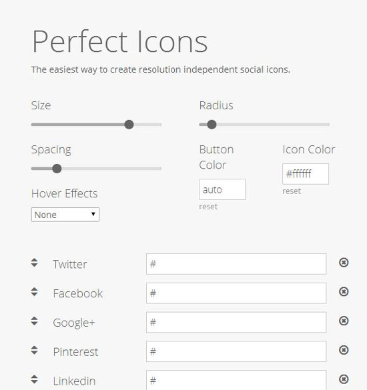
Task: Click the Twitter URL input field
Action: pyautogui.click(x=236, y=264)
